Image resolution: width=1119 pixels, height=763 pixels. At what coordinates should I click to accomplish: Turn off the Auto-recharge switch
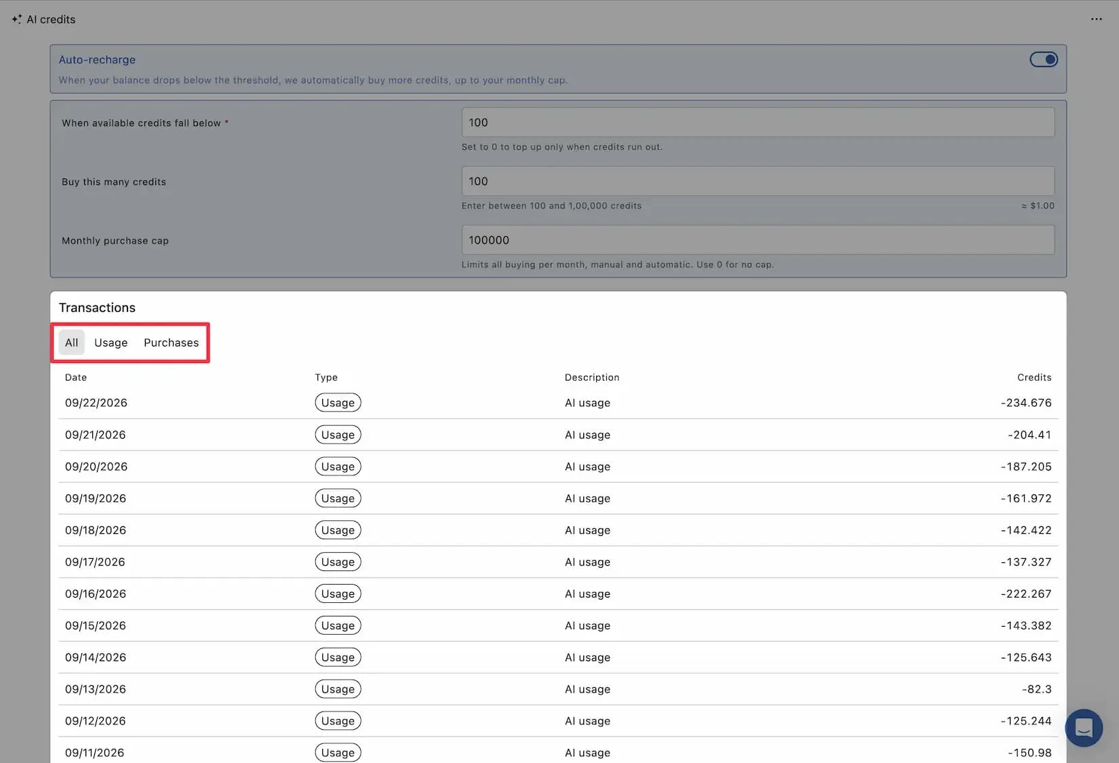(x=1043, y=60)
